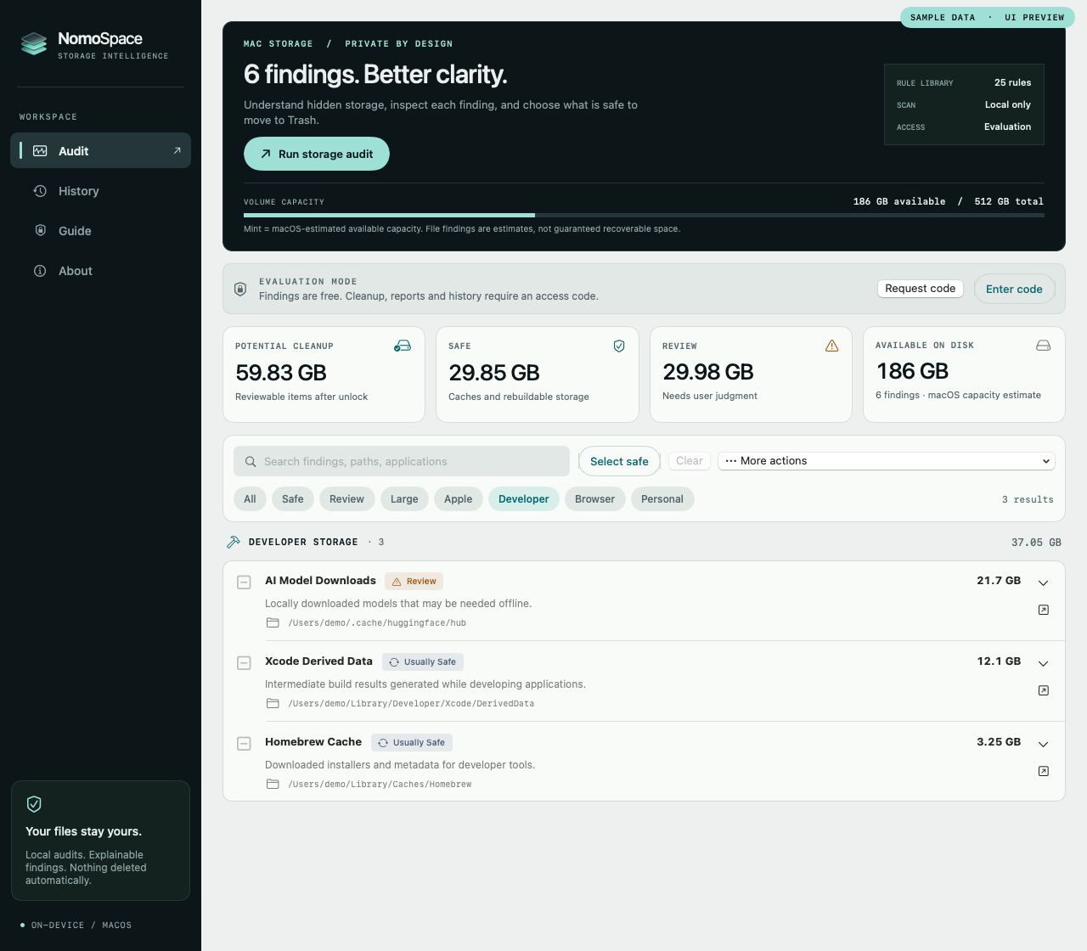Click the folder icon beside the DerivedData path
1087x951 pixels.
(x=273, y=703)
